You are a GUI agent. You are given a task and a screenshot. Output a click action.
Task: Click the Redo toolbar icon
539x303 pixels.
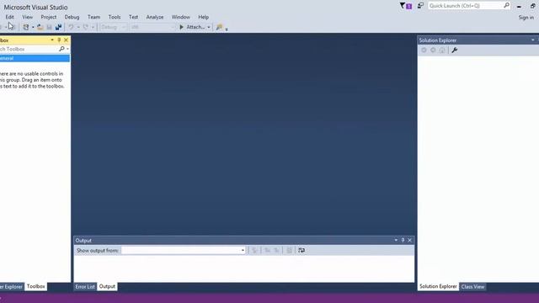point(86,27)
